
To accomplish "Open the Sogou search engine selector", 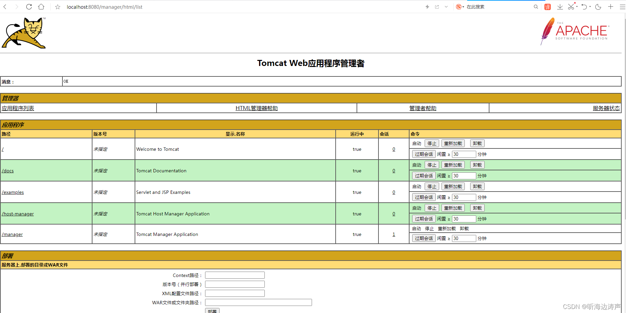I will 460,7.
